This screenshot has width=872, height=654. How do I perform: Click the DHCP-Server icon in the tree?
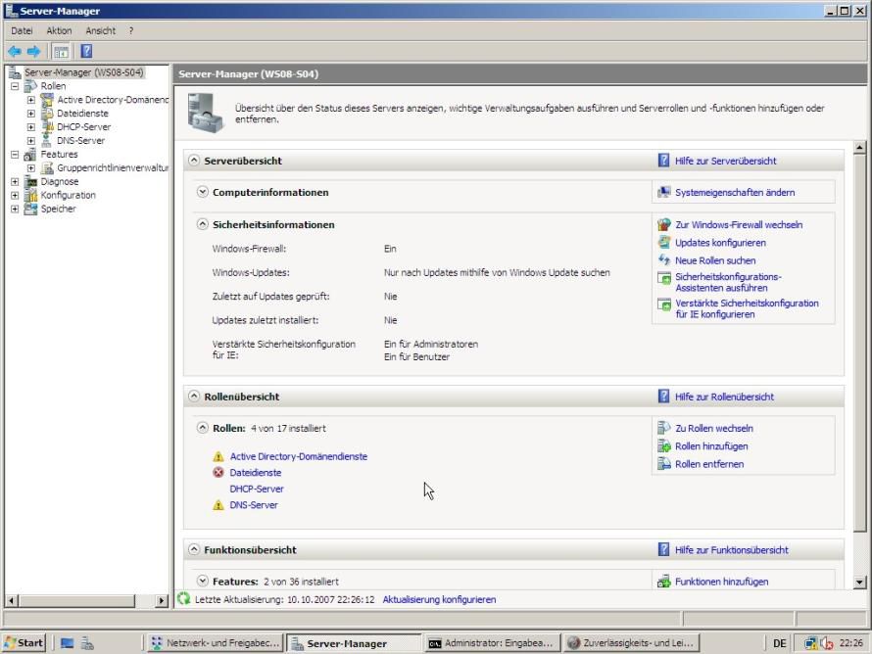point(47,126)
